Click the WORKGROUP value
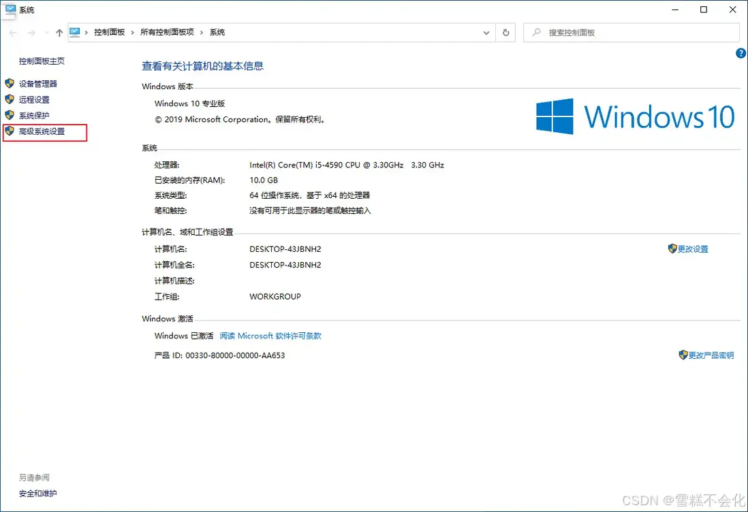748x512 pixels. [275, 297]
